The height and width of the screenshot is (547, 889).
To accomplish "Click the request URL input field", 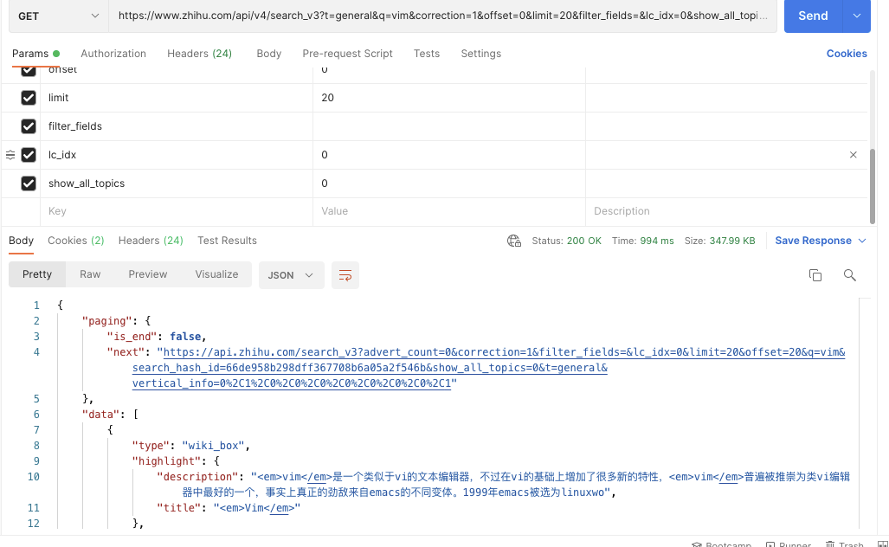I will [442, 16].
